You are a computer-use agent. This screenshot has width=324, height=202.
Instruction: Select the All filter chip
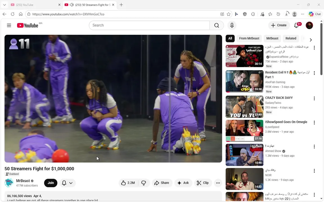[x=230, y=38]
